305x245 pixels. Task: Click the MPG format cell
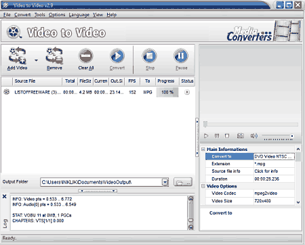[x=148, y=92]
